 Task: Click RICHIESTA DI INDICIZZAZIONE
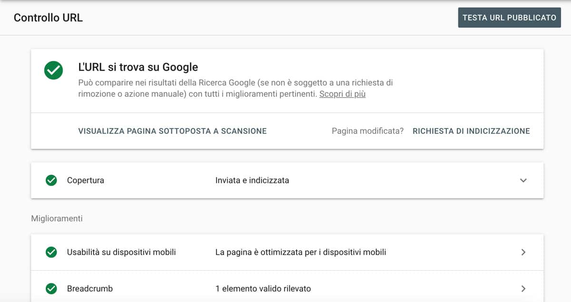click(x=471, y=131)
